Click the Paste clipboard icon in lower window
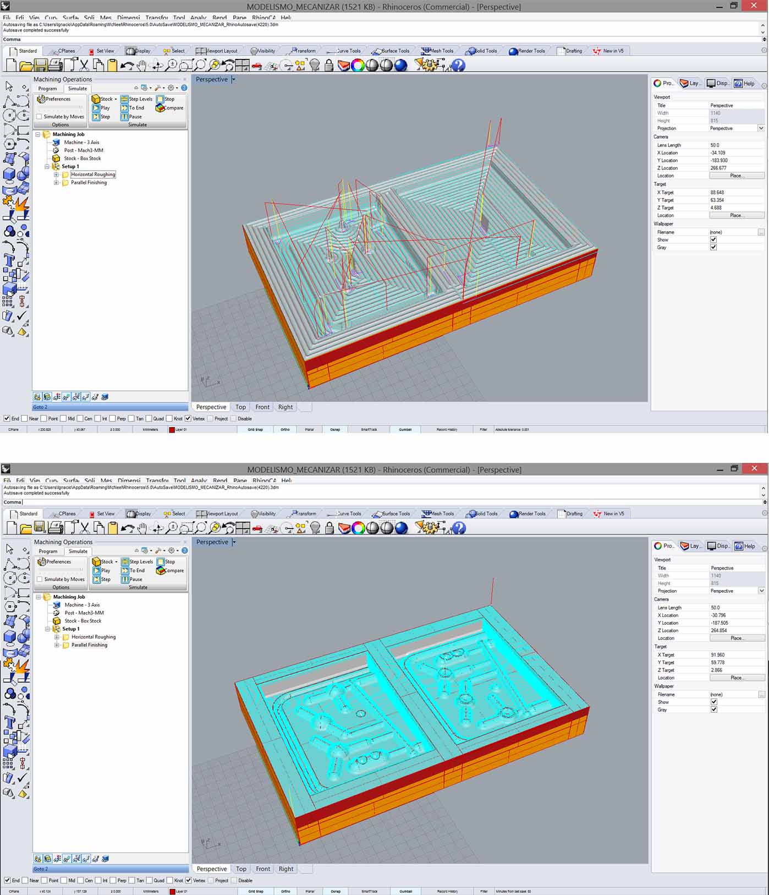The width and height of the screenshot is (769, 895). click(x=113, y=528)
